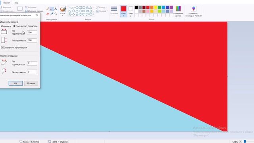Choose orange from the color palette
The width and height of the screenshot is (254, 143).
pyautogui.click(x=152, y=7)
